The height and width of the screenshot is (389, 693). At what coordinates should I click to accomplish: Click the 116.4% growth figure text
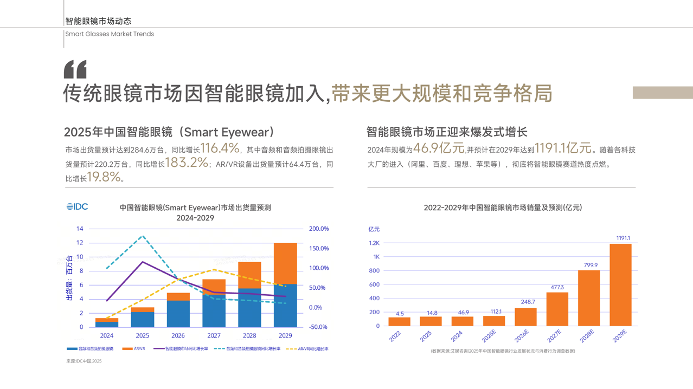pos(220,148)
